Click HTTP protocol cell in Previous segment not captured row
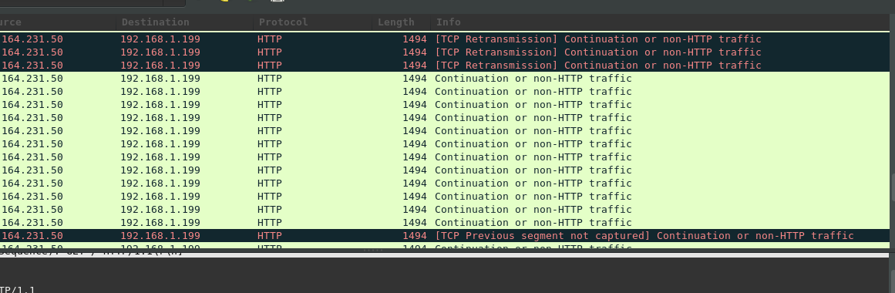The height and width of the screenshot is (293, 895). (x=269, y=236)
